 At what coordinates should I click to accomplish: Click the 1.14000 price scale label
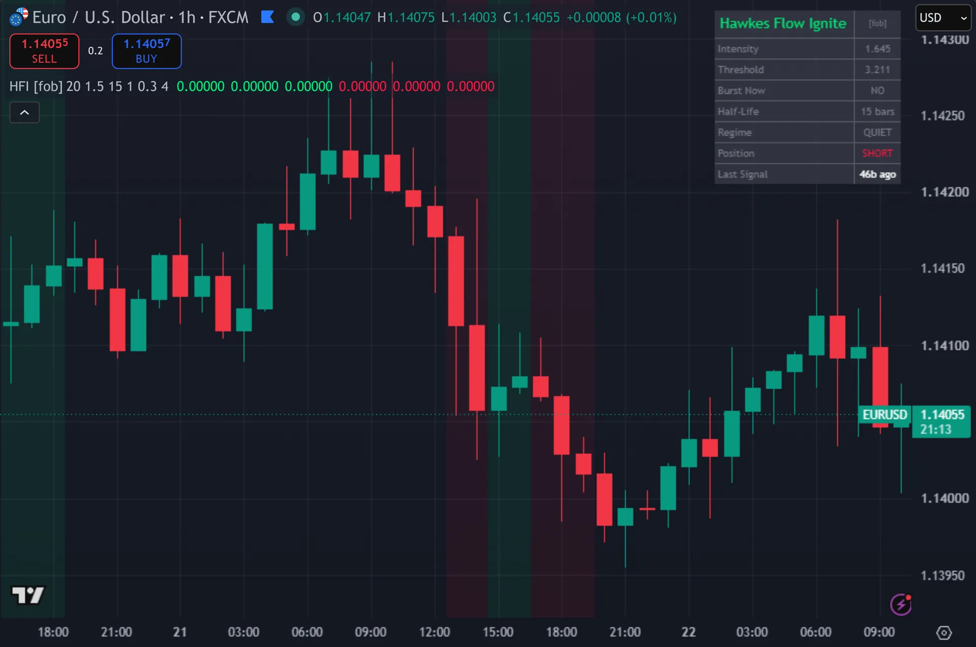pos(945,498)
